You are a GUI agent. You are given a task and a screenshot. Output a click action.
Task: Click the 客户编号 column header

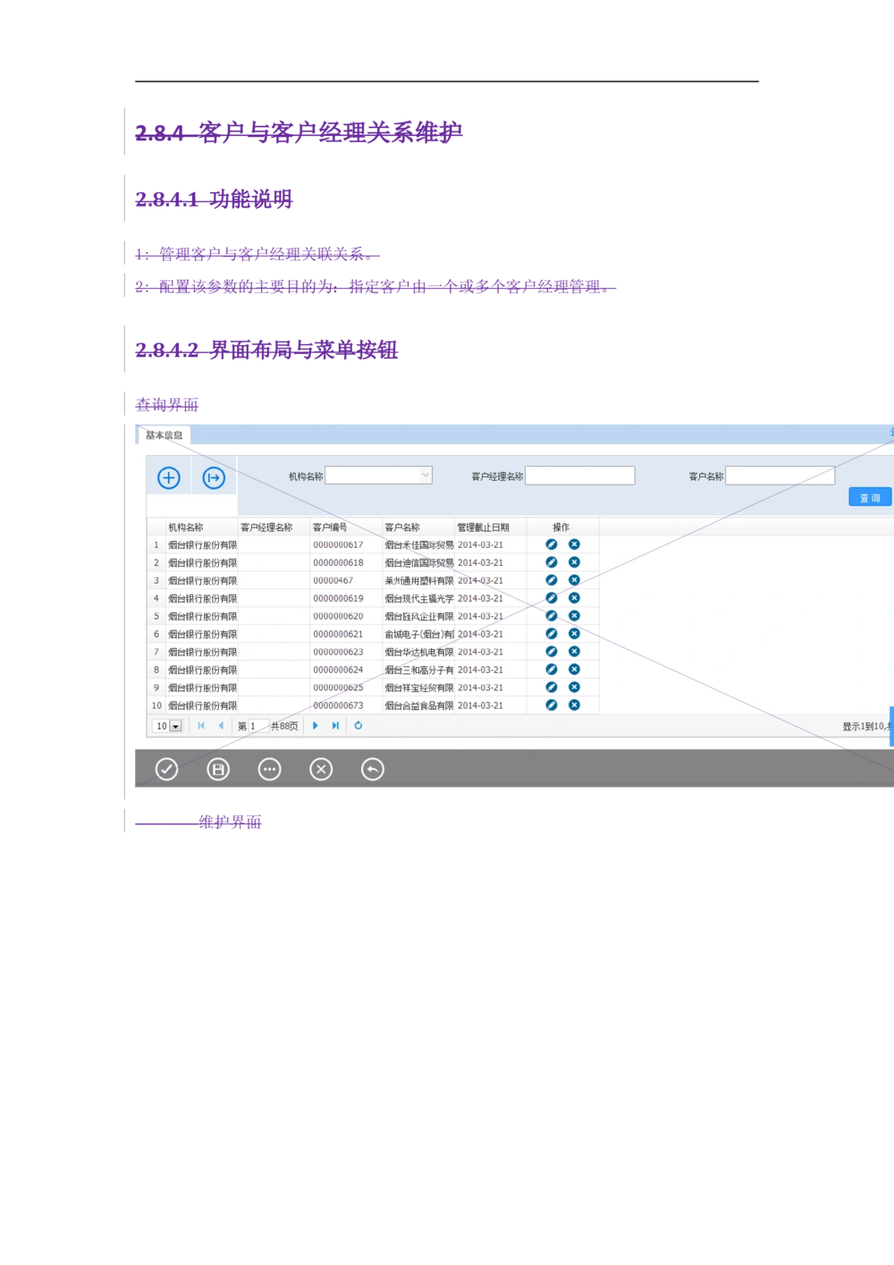pyautogui.click(x=330, y=527)
